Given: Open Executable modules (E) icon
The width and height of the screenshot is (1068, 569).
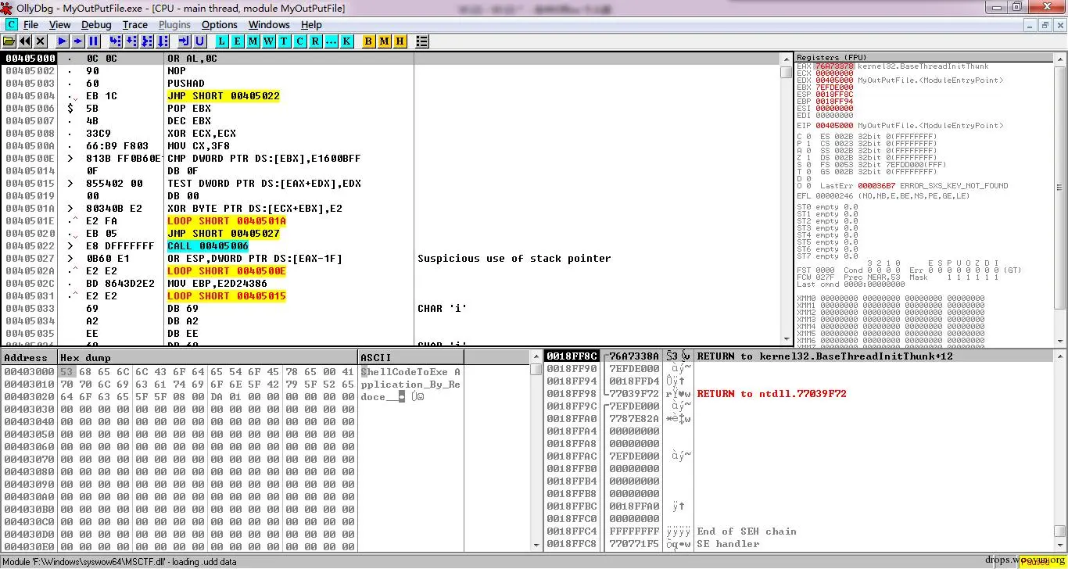Looking at the screenshot, I should [238, 41].
